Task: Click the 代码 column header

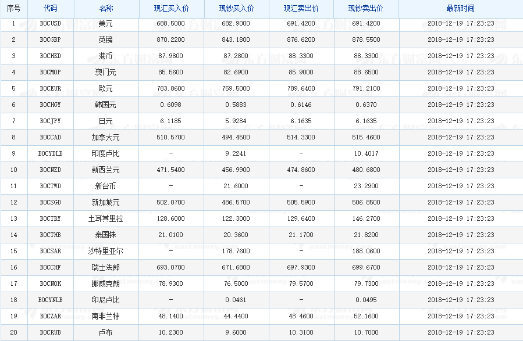Action: (x=51, y=8)
